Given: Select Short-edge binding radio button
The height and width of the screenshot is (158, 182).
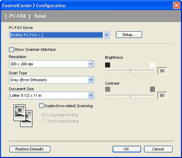Looking at the screenshot, I should tap(44, 121).
